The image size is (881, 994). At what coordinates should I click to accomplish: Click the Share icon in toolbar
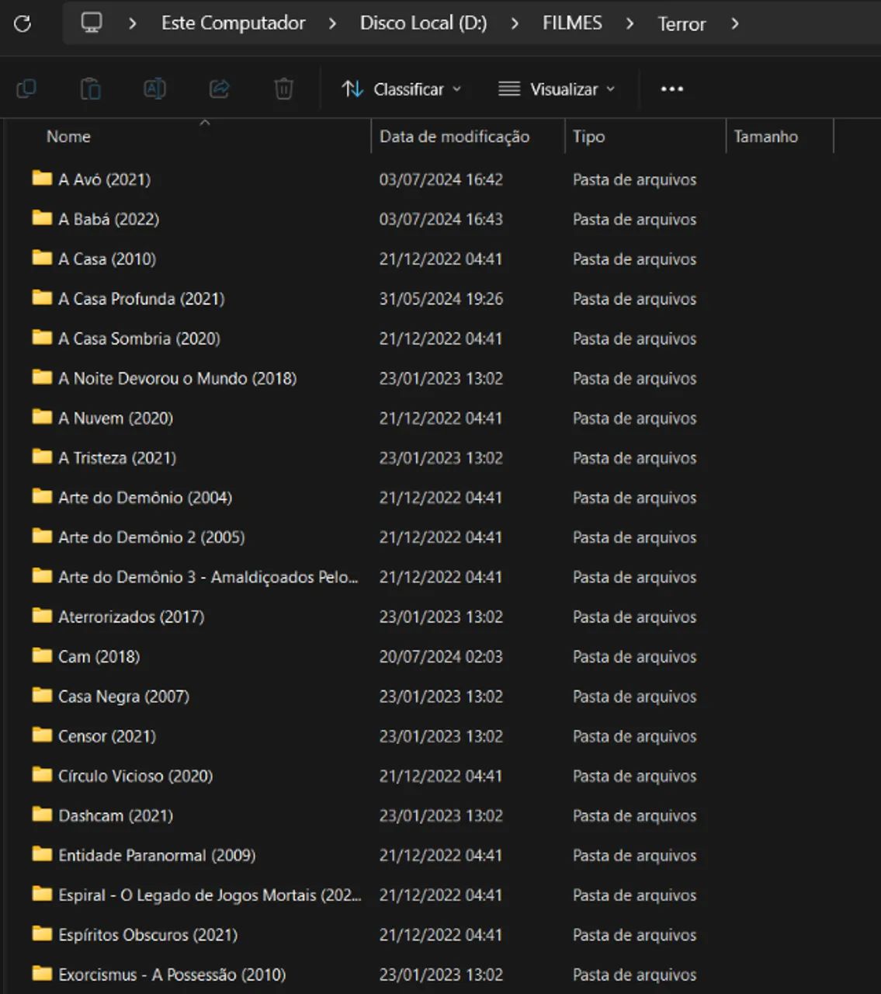220,89
